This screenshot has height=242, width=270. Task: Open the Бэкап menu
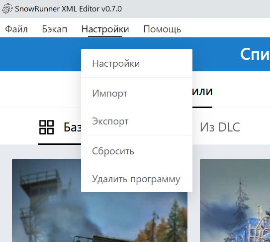[54, 29]
